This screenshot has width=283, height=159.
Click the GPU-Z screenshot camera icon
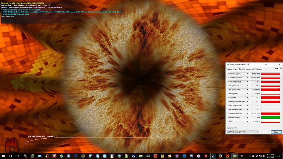point(277,69)
